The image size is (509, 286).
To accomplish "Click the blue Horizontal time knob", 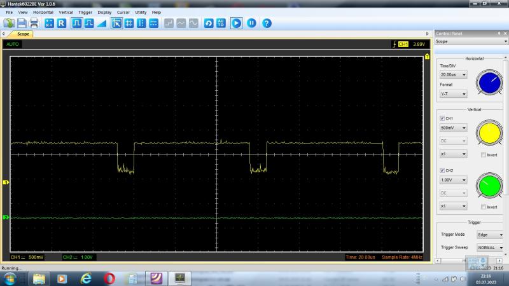I will [489, 83].
